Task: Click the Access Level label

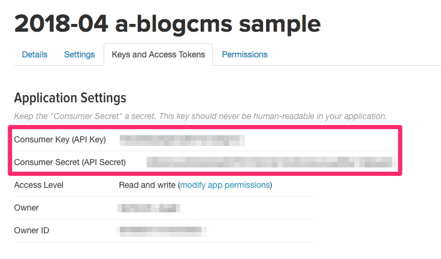Action: 38,185
